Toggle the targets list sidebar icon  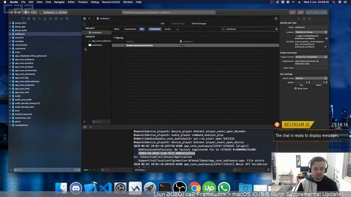84,24
